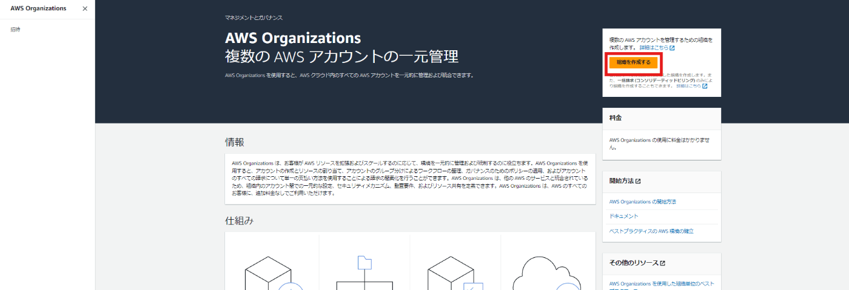Click the 料金 panel heading
This screenshot has height=290, width=849.
[x=616, y=118]
